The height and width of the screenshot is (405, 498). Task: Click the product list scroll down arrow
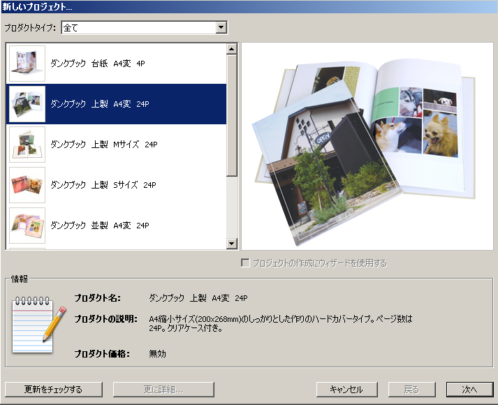click(x=231, y=244)
